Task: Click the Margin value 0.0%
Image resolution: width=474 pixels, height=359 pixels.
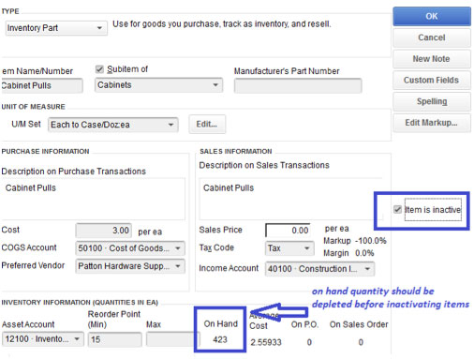Action: pyautogui.click(x=364, y=253)
